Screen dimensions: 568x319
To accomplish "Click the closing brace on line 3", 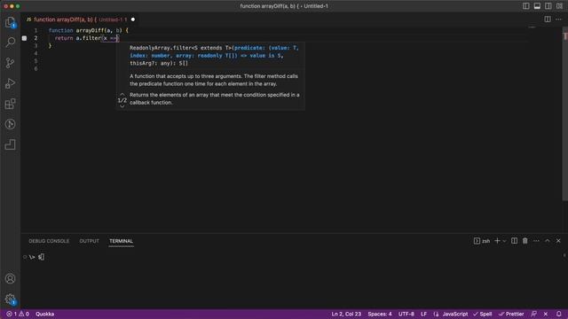I will pyautogui.click(x=50, y=45).
